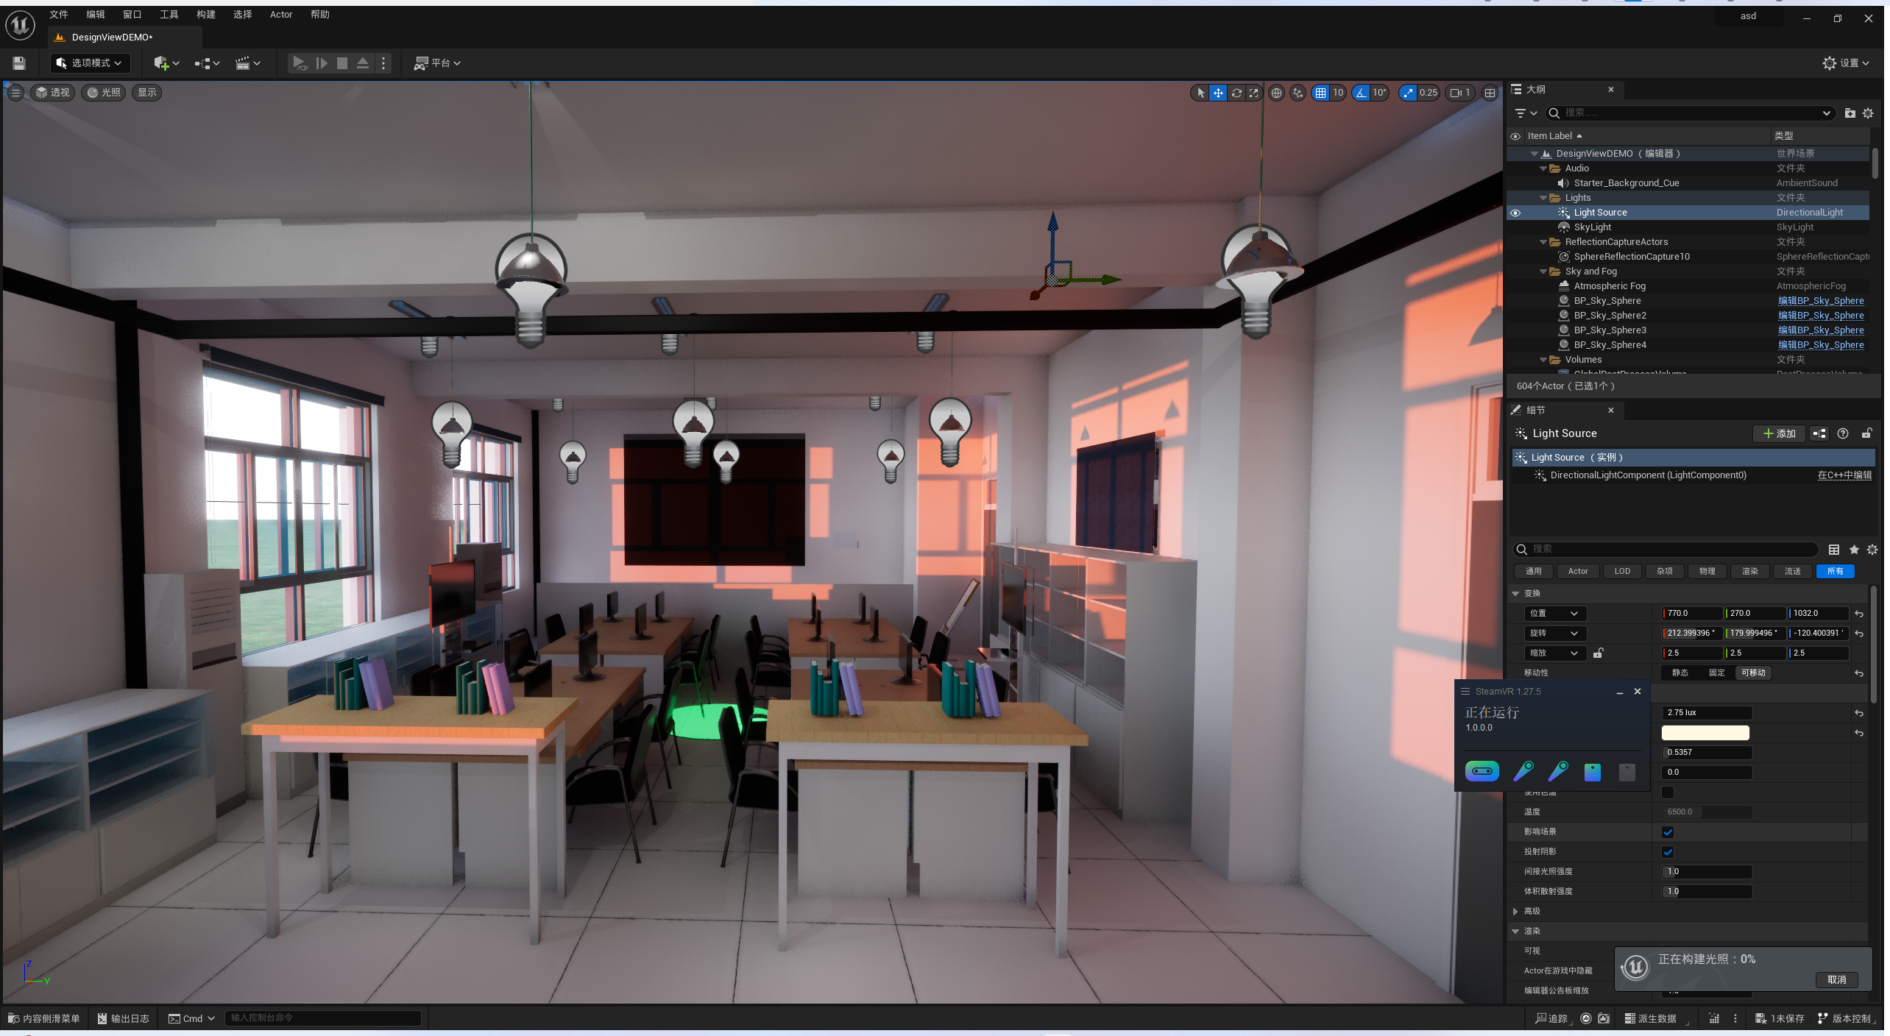Click the Play level button
This screenshot has width=1890, height=1036.
[299, 63]
